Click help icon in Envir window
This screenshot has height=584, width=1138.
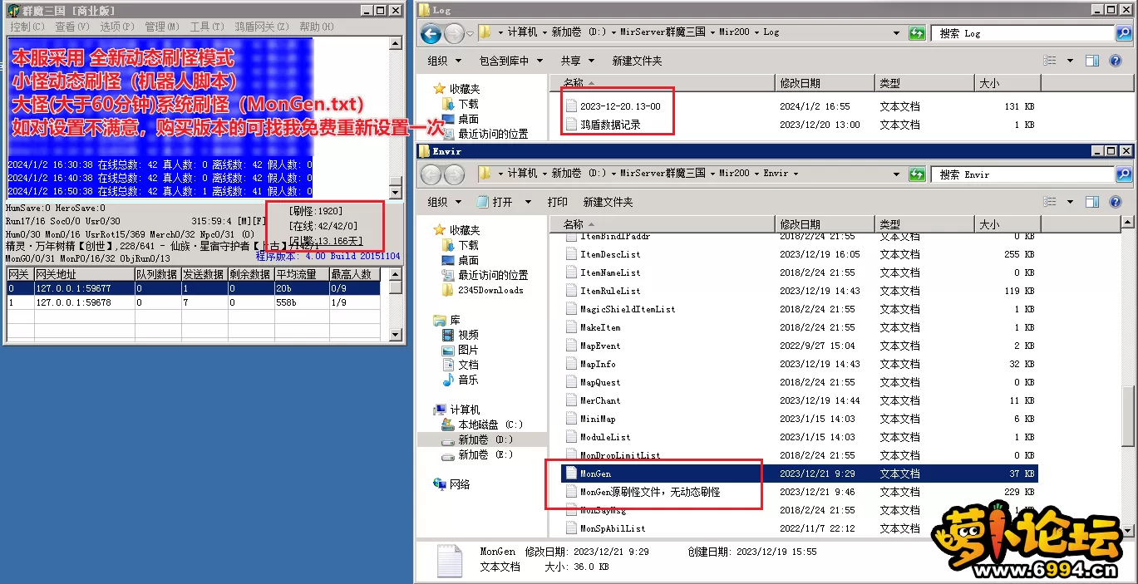(1116, 202)
